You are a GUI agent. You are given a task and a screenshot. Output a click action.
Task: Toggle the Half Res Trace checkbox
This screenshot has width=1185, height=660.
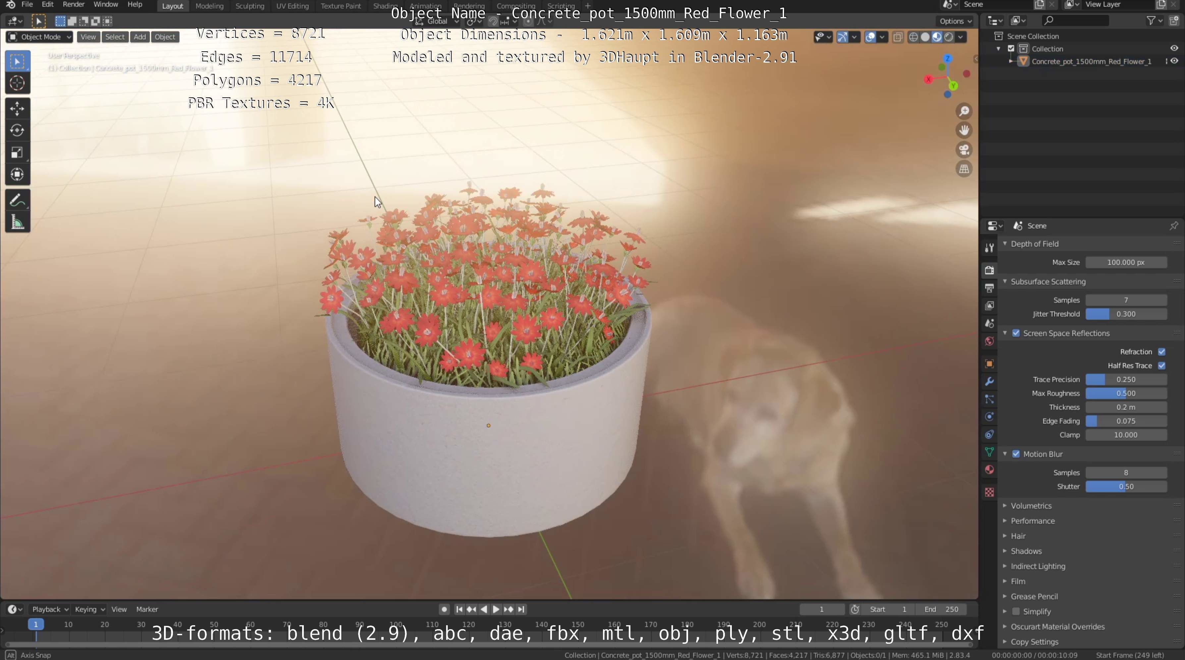click(x=1161, y=366)
